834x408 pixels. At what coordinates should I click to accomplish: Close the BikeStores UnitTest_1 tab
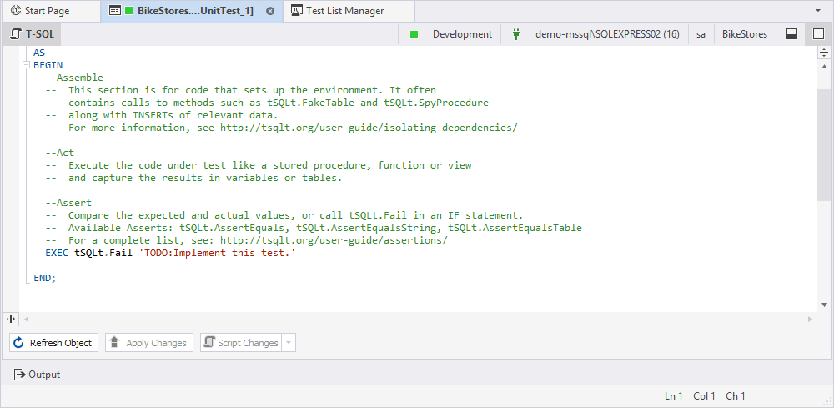click(x=270, y=11)
